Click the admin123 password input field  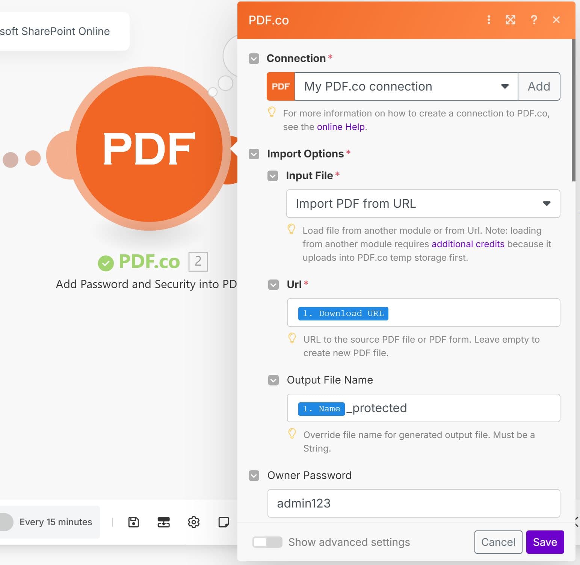413,503
